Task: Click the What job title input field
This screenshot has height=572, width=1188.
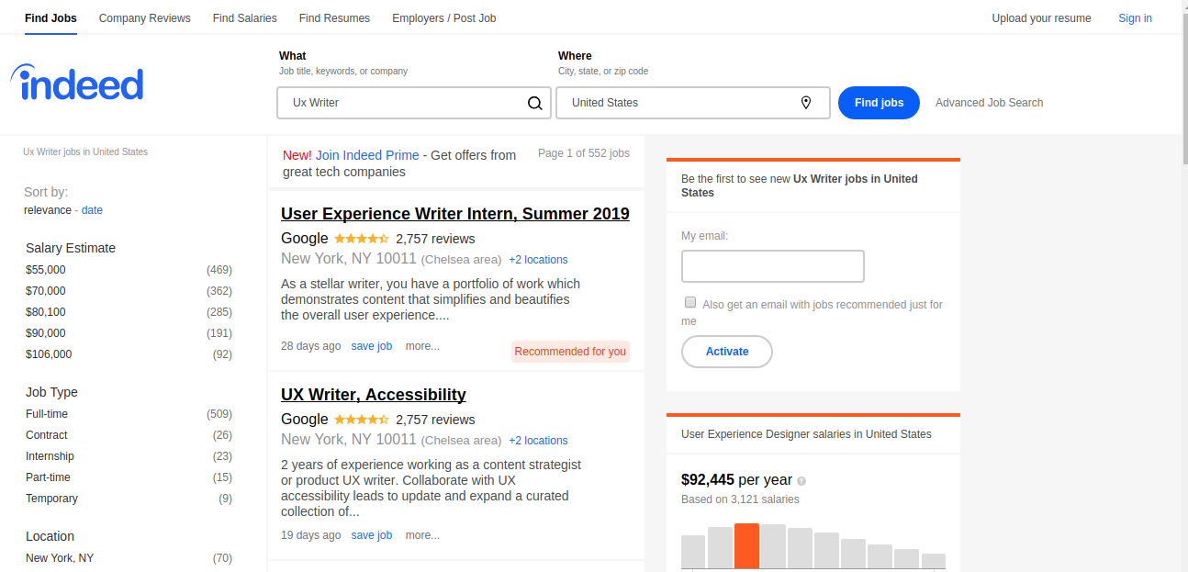Action: [x=414, y=103]
